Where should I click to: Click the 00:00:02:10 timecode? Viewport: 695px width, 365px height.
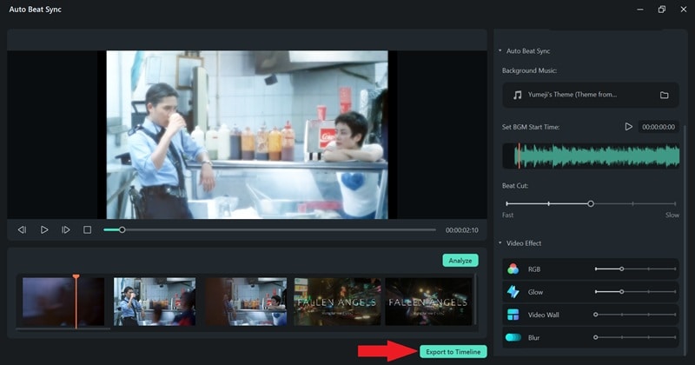pos(462,230)
